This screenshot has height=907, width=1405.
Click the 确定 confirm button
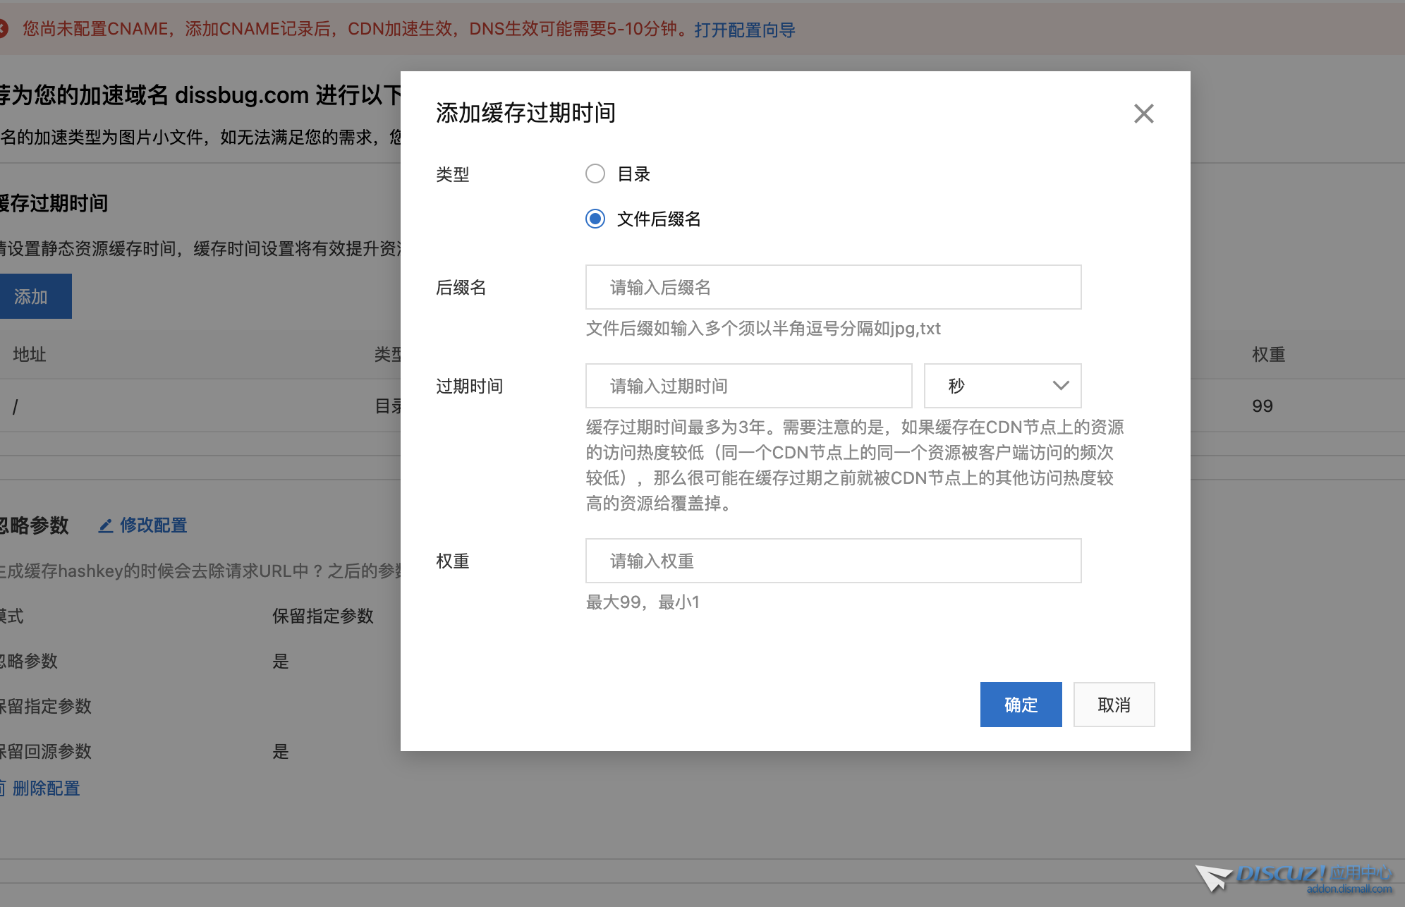pos(1021,704)
